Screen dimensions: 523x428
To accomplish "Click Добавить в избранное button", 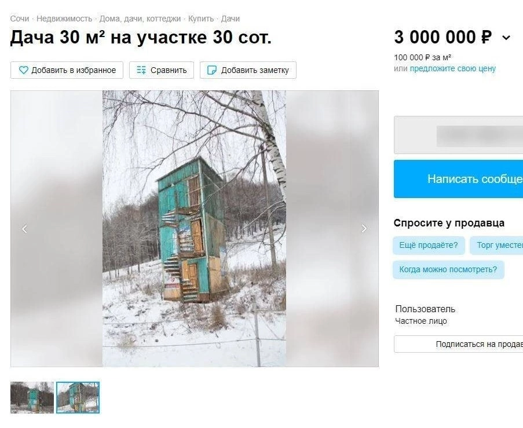I will point(67,70).
